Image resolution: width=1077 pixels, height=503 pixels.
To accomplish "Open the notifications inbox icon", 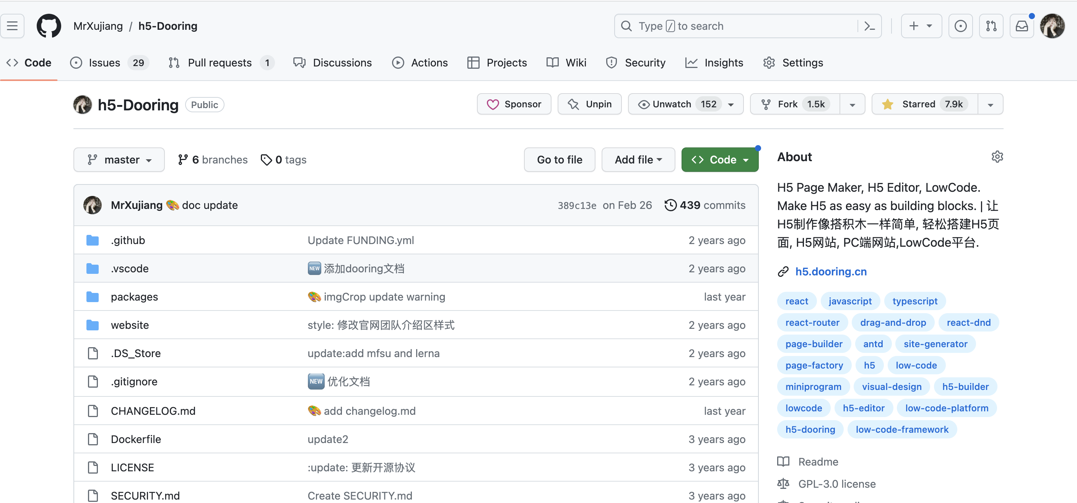I will [x=1022, y=26].
